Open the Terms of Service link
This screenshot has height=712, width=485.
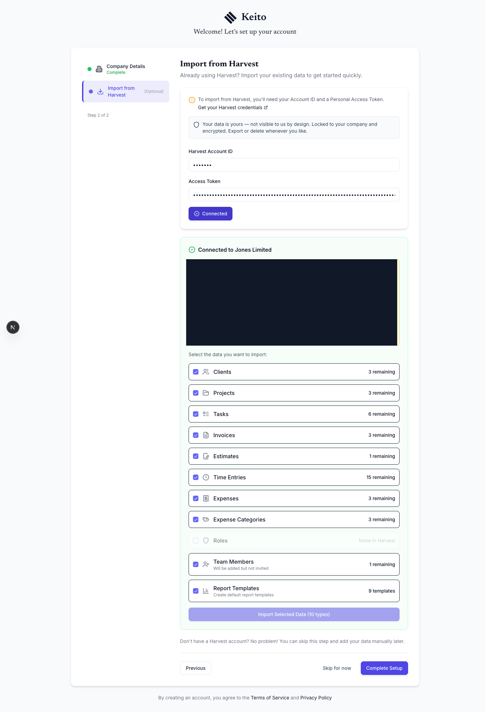(x=270, y=698)
